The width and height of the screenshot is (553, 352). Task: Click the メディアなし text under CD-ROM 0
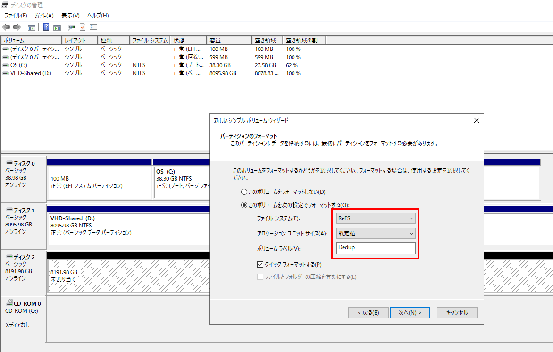(x=17, y=325)
